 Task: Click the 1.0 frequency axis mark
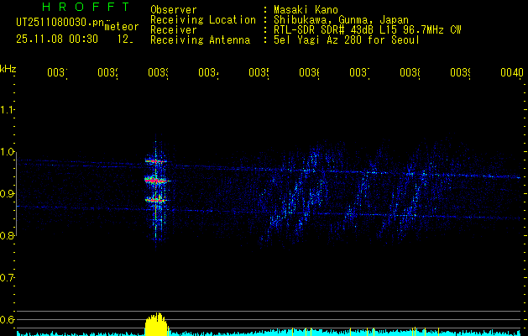8,152
